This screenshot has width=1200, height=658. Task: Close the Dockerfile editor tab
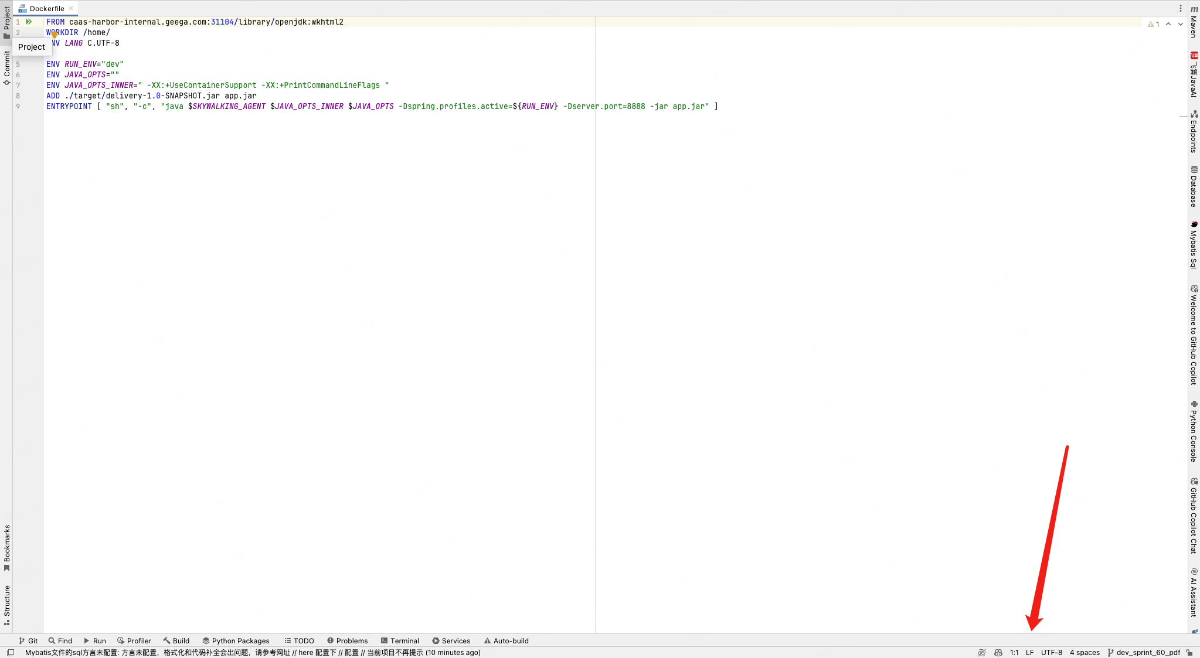71,8
